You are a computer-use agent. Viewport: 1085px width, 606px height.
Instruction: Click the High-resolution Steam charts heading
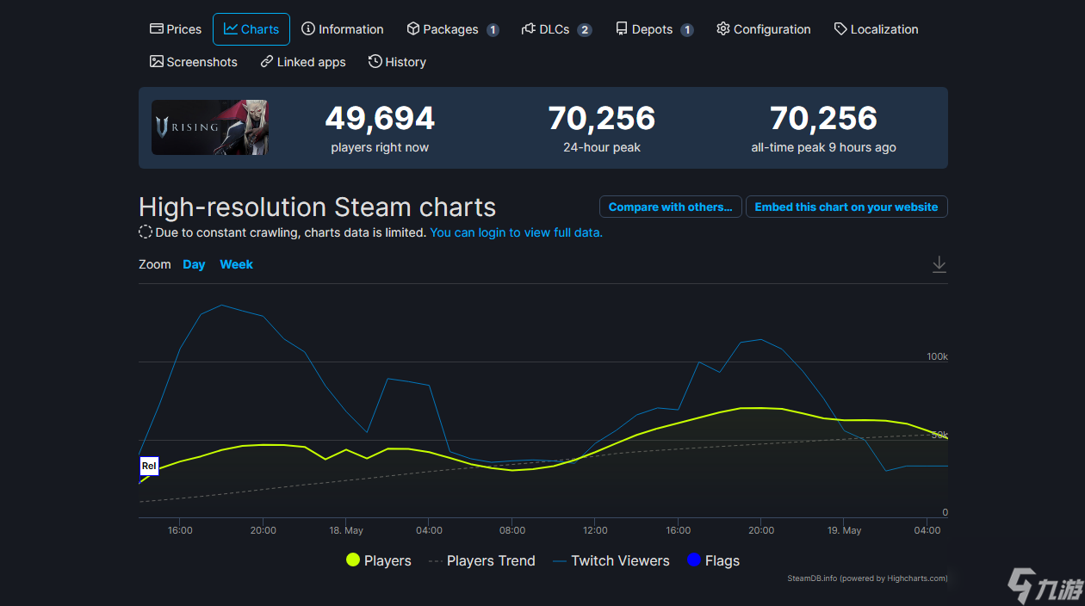318,207
